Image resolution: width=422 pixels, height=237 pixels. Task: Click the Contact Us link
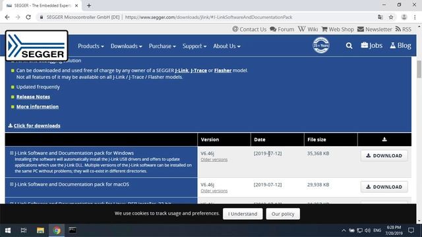pyautogui.click(x=249, y=29)
